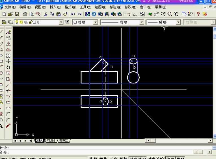Select the 模型 model tab
The height and width of the screenshot is (159, 216).
[x=40, y=140]
